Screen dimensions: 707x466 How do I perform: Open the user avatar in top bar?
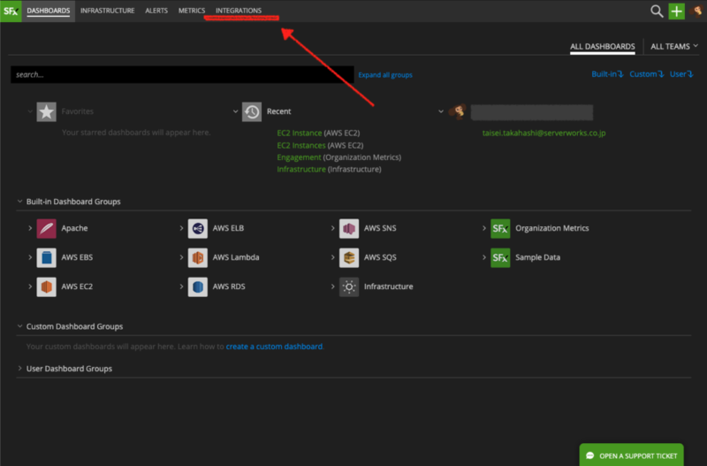click(x=697, y=11)
